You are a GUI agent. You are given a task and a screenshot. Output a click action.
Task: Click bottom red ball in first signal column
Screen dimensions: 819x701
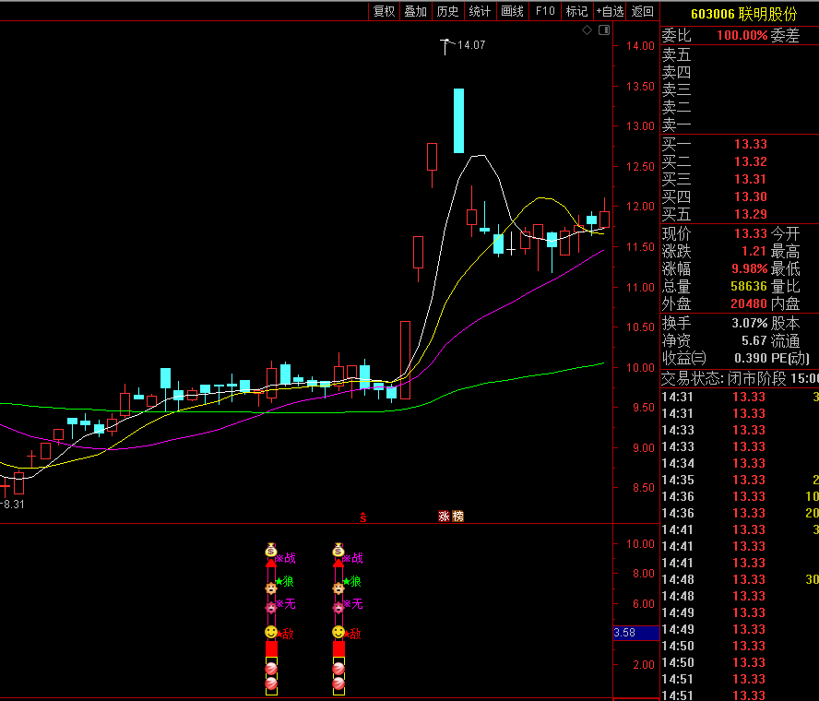pos(271,683)
